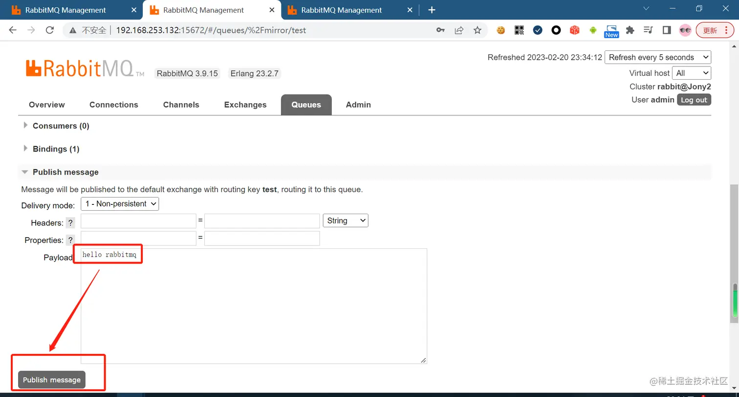Click the RabbitMQ 3.9.15 version label
Screen dimensions: 739x397
point(187,73)
